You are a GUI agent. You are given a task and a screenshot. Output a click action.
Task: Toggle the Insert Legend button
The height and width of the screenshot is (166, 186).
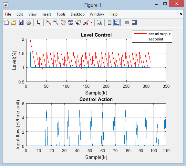click(117, 22)
